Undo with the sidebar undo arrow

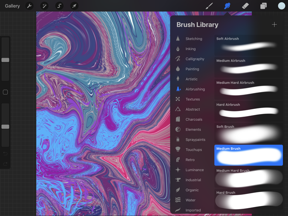5,153
